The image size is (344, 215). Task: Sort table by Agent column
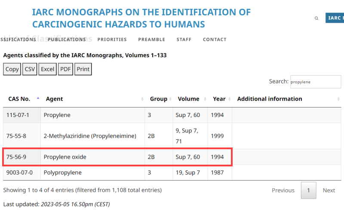tap(142, 99)
